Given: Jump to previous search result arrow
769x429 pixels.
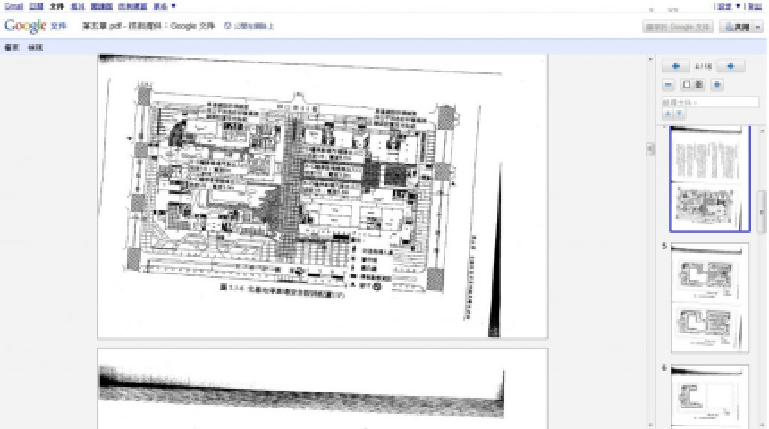Looking at the screenshot, I should pyautogui.click(x=666, y=114).
